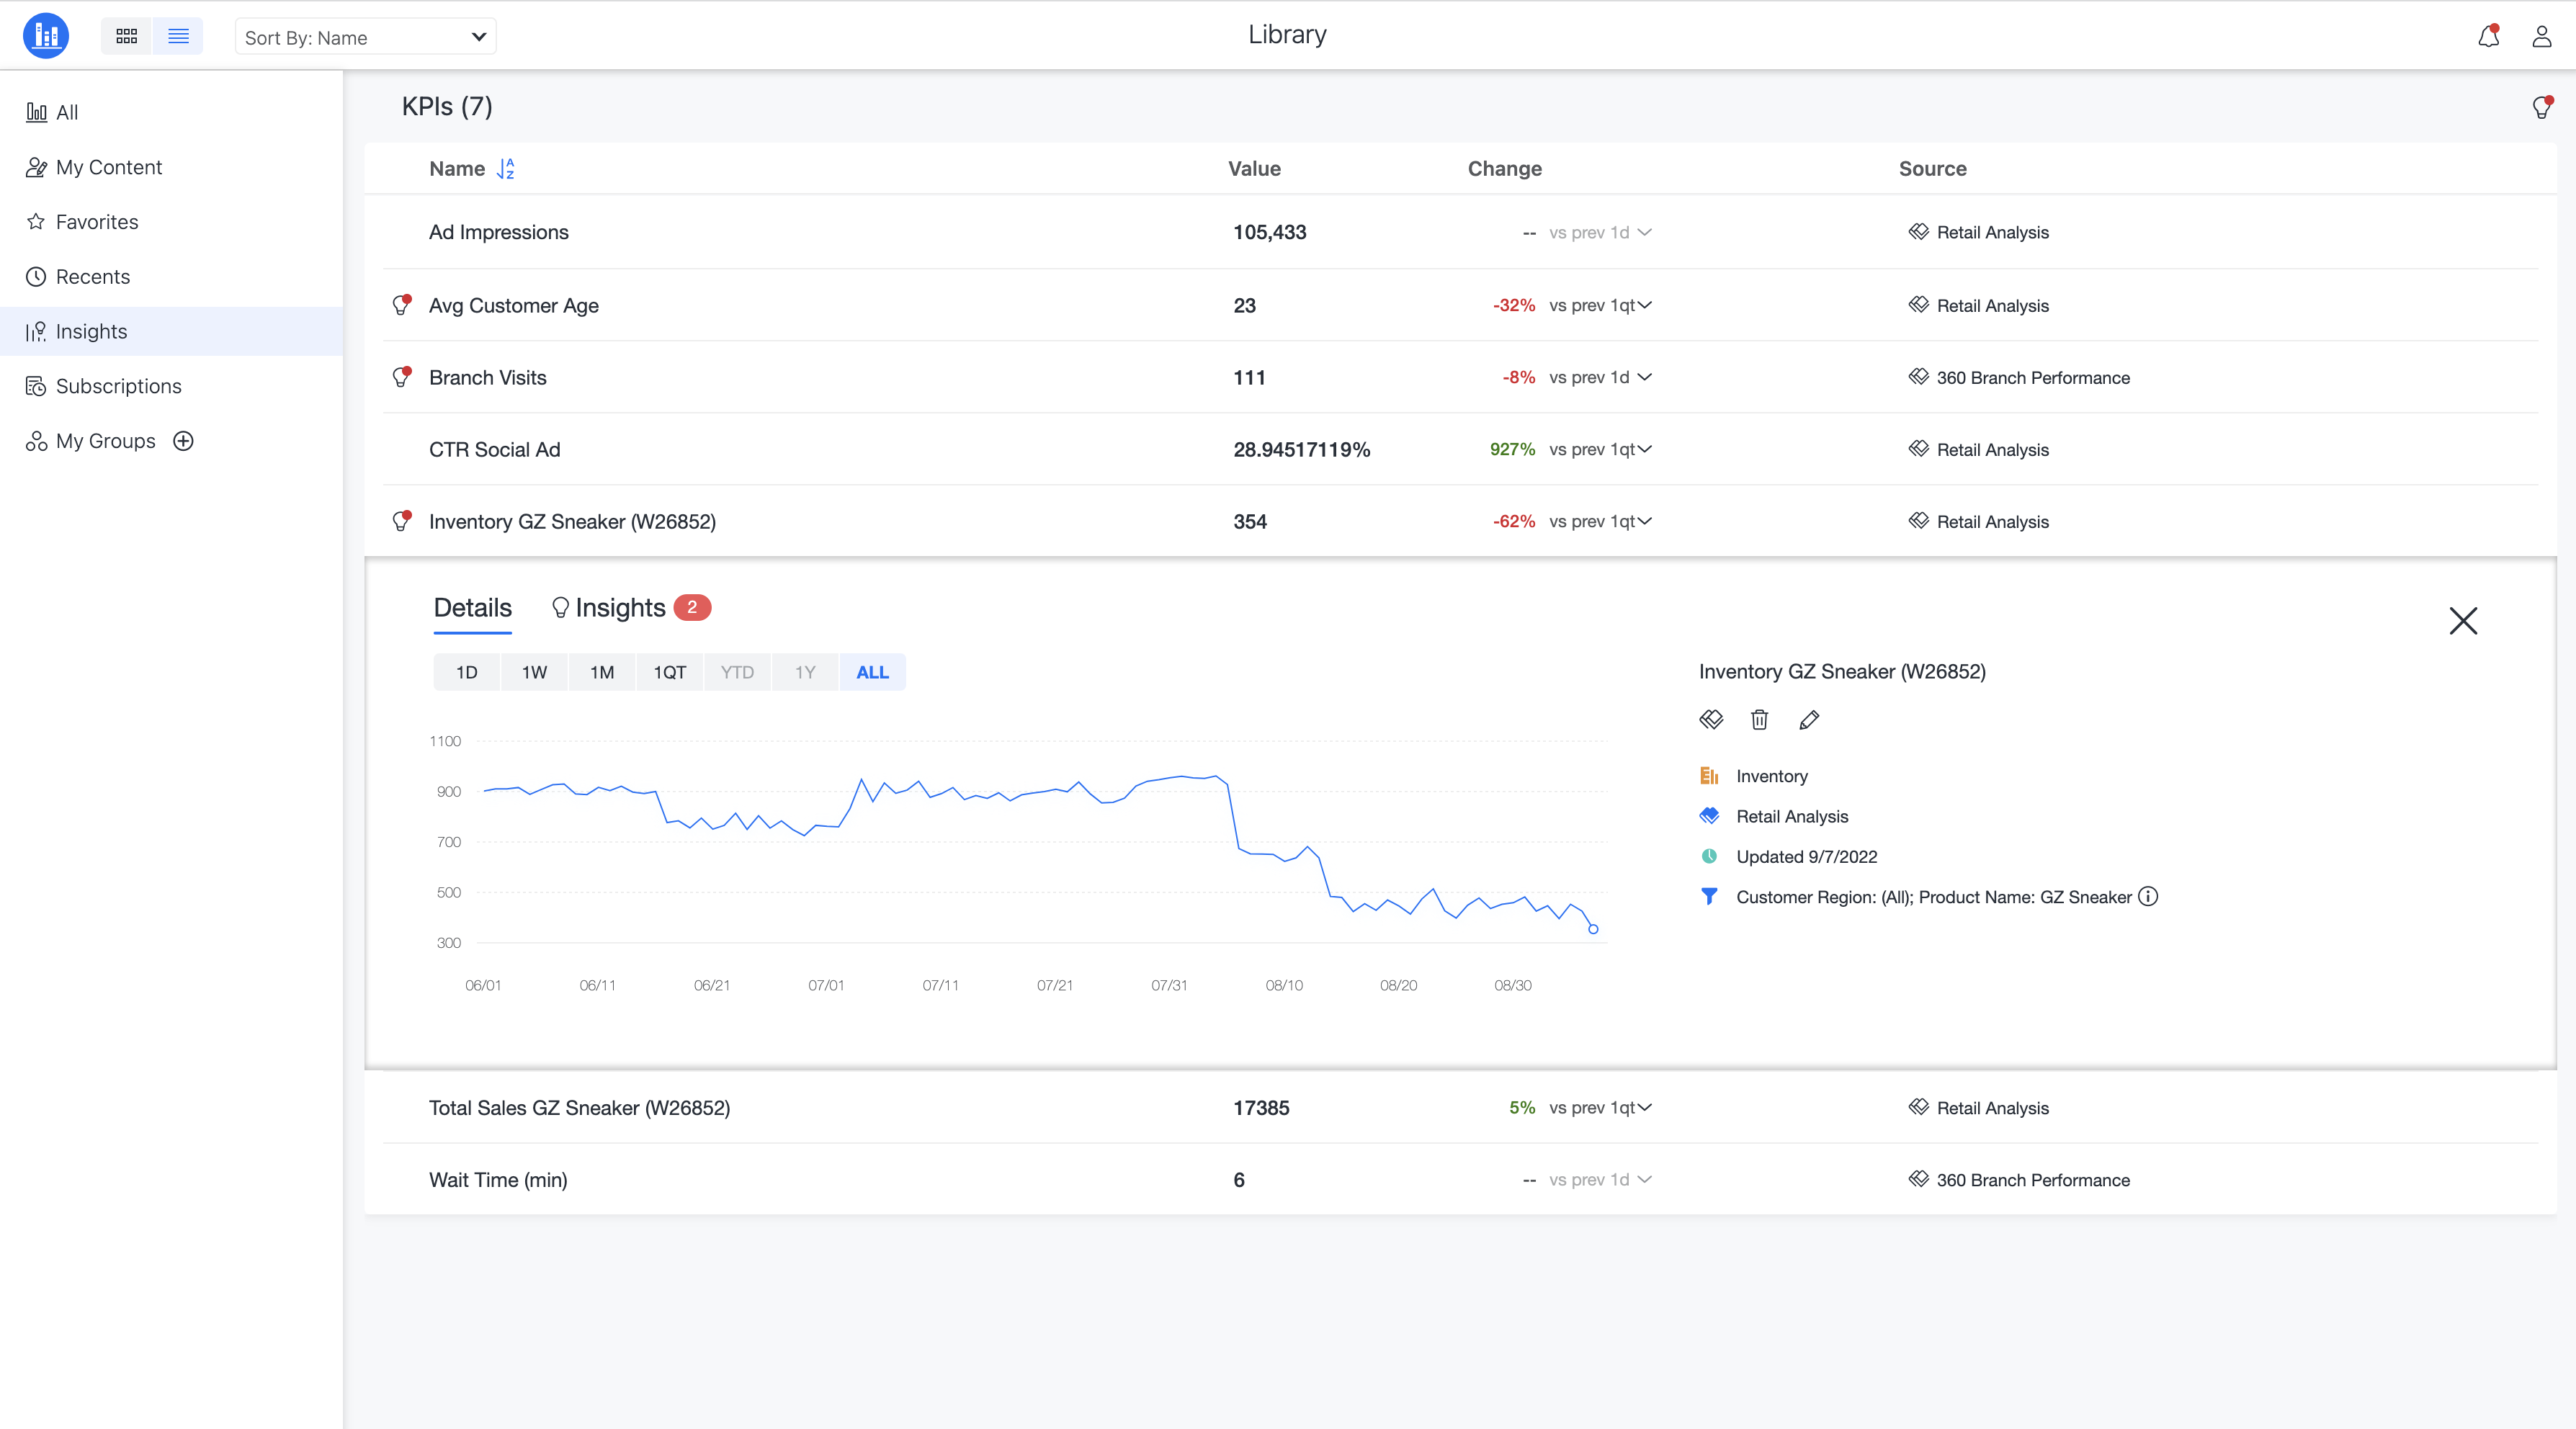Click the insights lightbulb beside KPIs header
This screenshot has height=1429, width=2576.
click(x=2541, y=107)
